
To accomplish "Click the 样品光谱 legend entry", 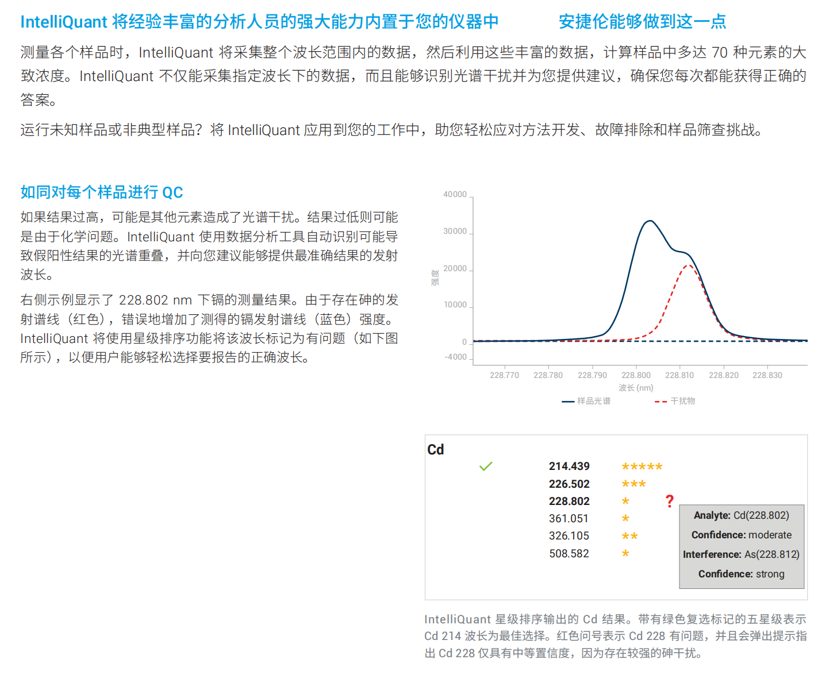I will (x=586, y=401).
